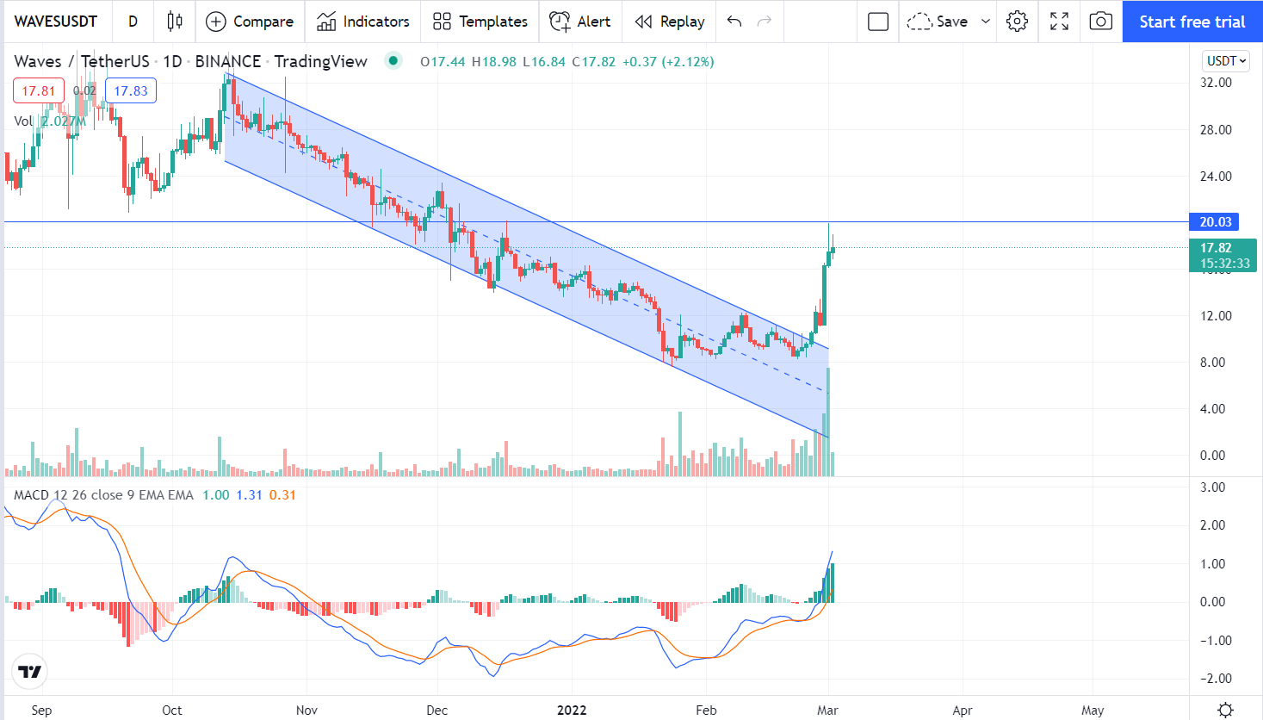Select the MACD 12 26 indicator legend

pos(103,495)
